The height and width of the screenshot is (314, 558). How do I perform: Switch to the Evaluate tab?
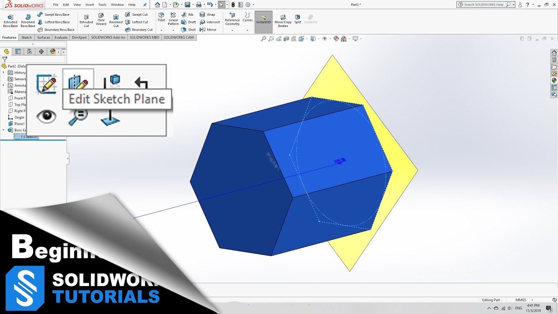coord(61,38)
